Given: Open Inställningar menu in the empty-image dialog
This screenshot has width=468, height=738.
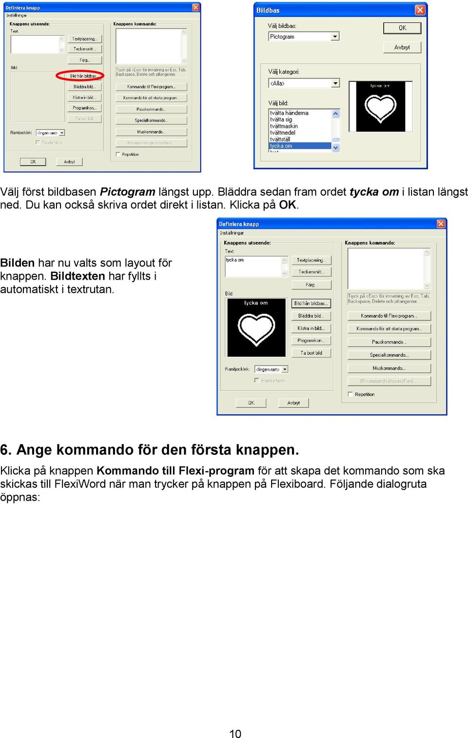Looking at the screenshot, I should pos(17,15).
